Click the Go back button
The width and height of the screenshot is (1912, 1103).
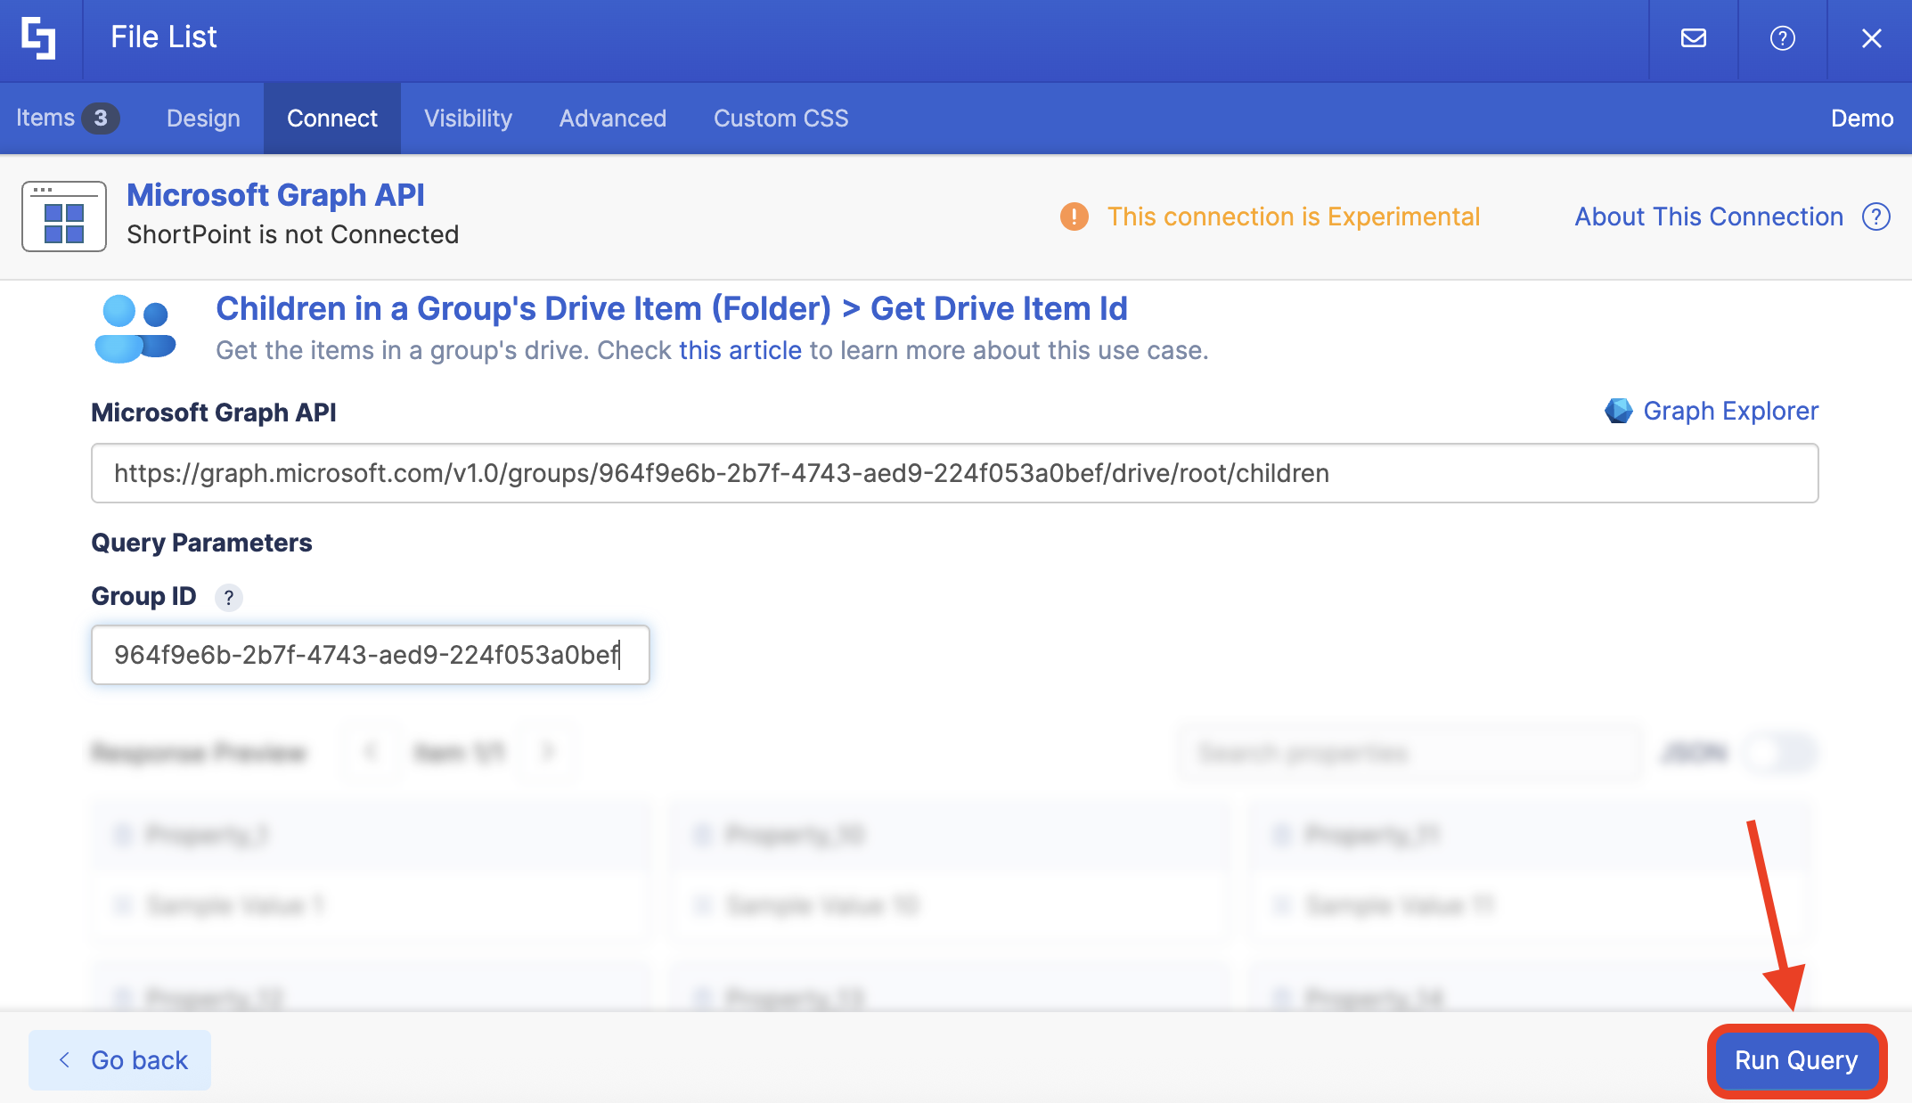click(120, 1060)
